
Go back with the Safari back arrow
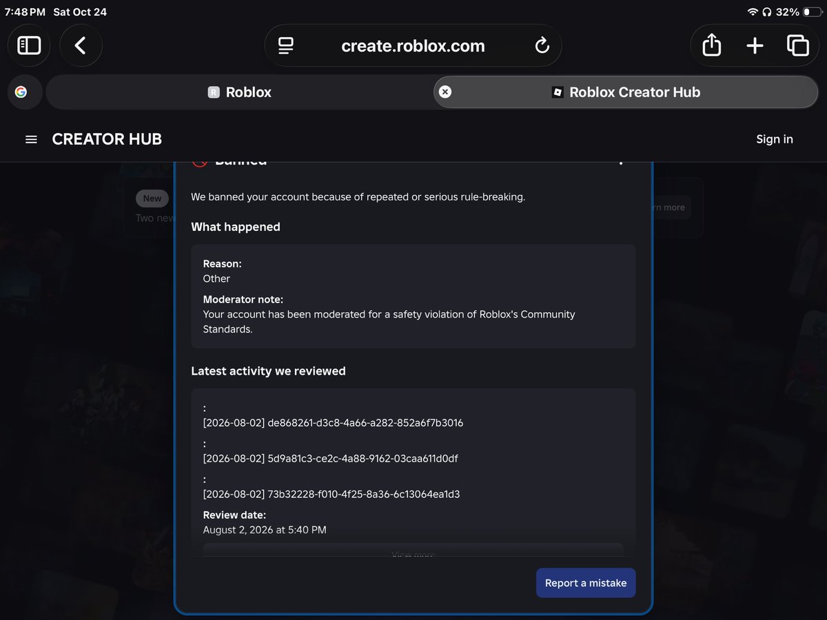pos(81,45)
